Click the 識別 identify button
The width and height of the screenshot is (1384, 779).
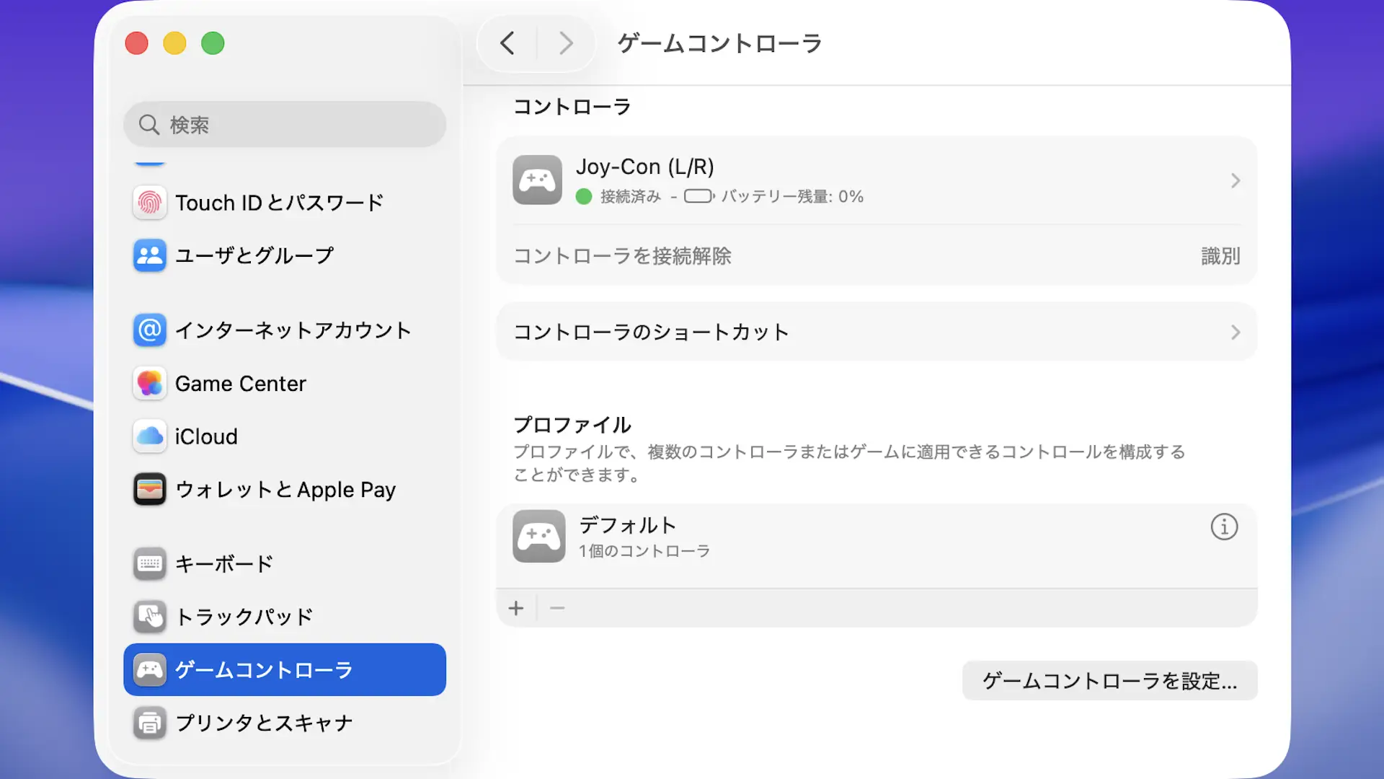pyautogui.click(x=1220, y=256)
